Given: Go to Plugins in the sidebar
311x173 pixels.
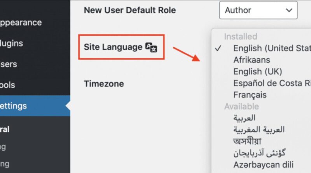Looking at the screenshot, I should 11,44.
